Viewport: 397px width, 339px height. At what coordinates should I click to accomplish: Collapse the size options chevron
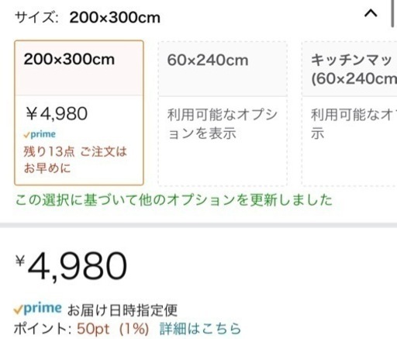371,13
